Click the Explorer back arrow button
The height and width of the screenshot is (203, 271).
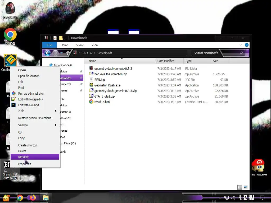48,53
